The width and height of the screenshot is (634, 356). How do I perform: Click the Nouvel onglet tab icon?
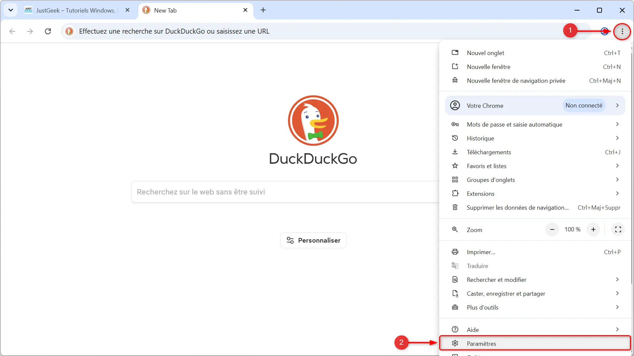pyautogui.click(x=455, y=53)
